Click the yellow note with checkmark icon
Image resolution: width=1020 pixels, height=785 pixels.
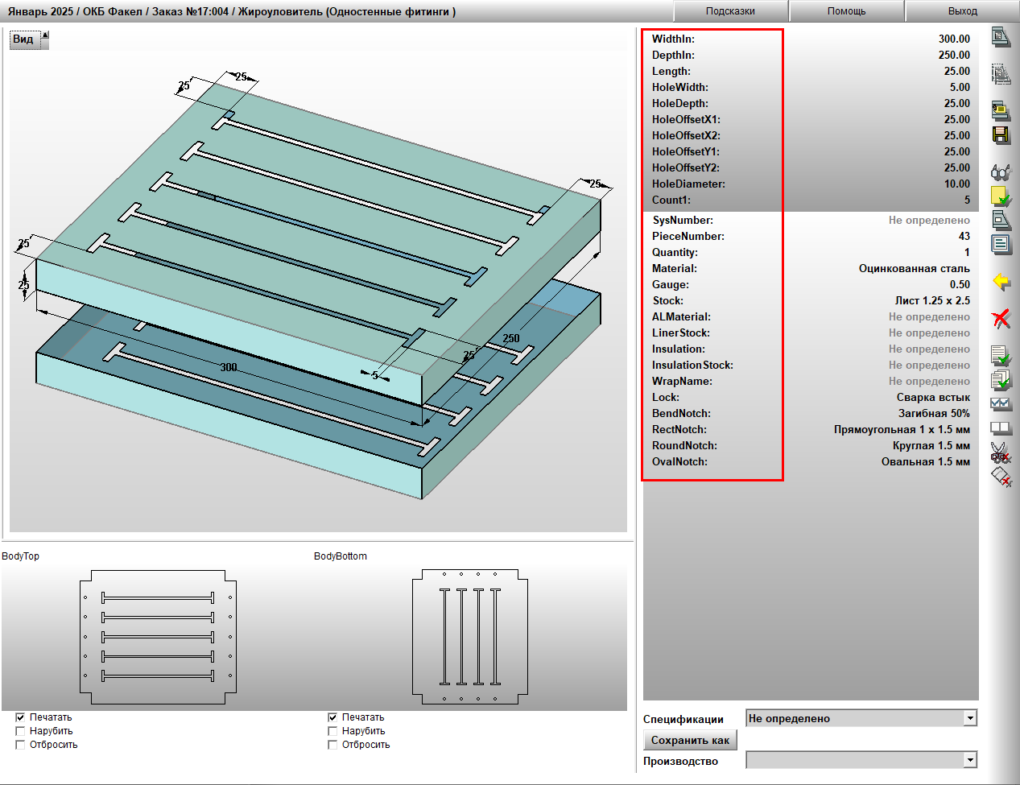1001,196
